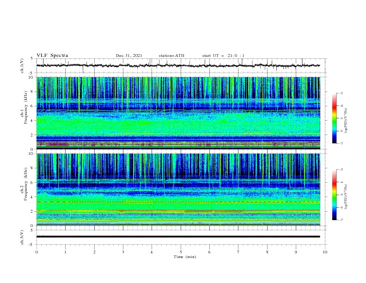Click time axis tick label "7"
The image size is (366, 283).
click(x=238, y=252)
